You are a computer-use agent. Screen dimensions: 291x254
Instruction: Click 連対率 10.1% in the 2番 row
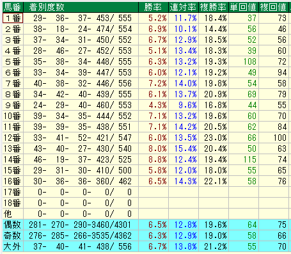click(x=185, y=29)
